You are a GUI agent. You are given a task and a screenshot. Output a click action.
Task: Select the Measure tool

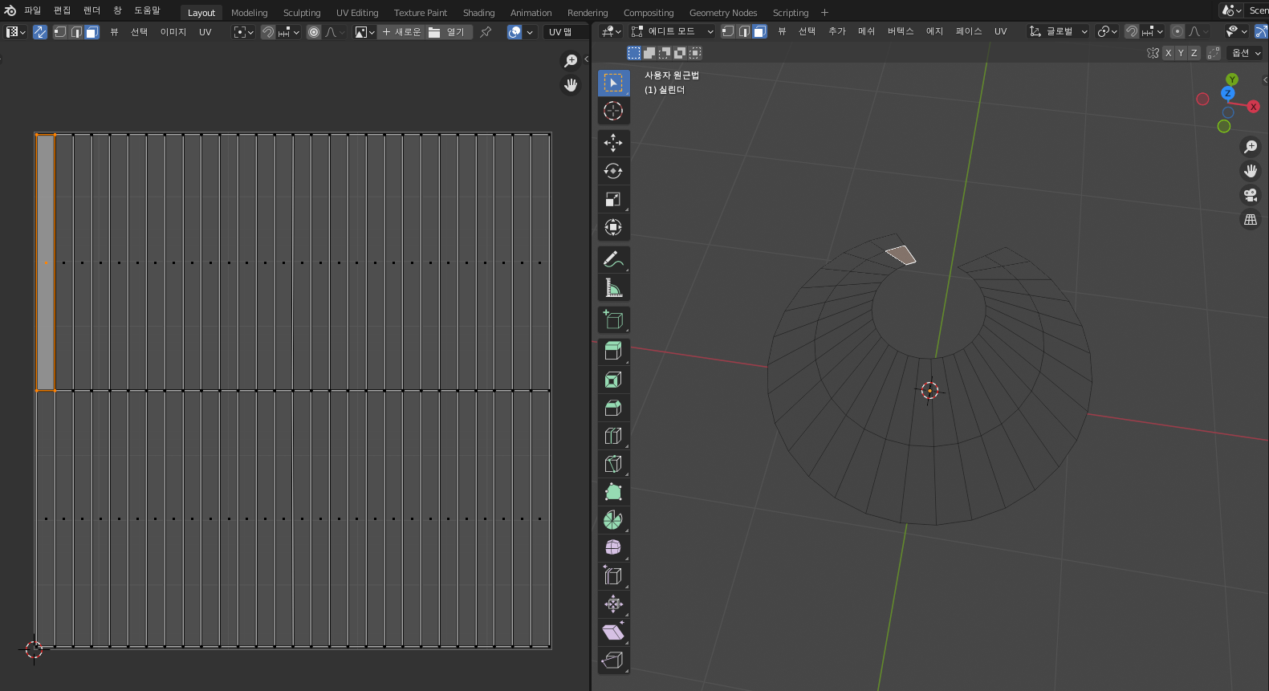[x=613, y=287]
